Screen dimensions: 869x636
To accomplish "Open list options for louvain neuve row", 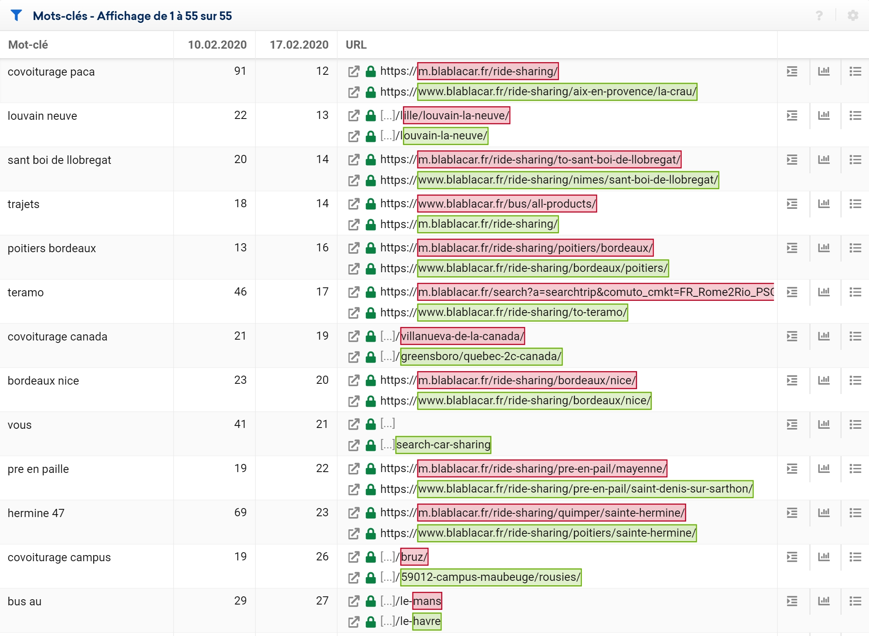I will coord(855,116).
